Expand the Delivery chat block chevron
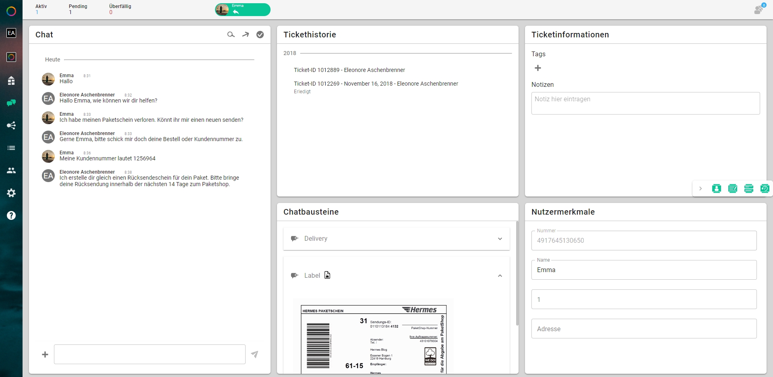The width and height of the screenshot is (773, 377). (x=500, y=239)
